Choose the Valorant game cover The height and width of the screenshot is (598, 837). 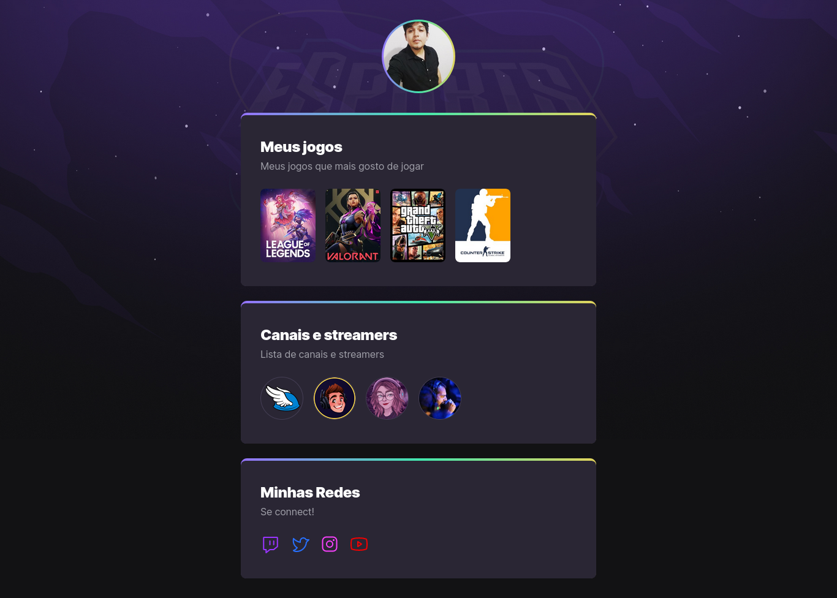coord(353,225)
